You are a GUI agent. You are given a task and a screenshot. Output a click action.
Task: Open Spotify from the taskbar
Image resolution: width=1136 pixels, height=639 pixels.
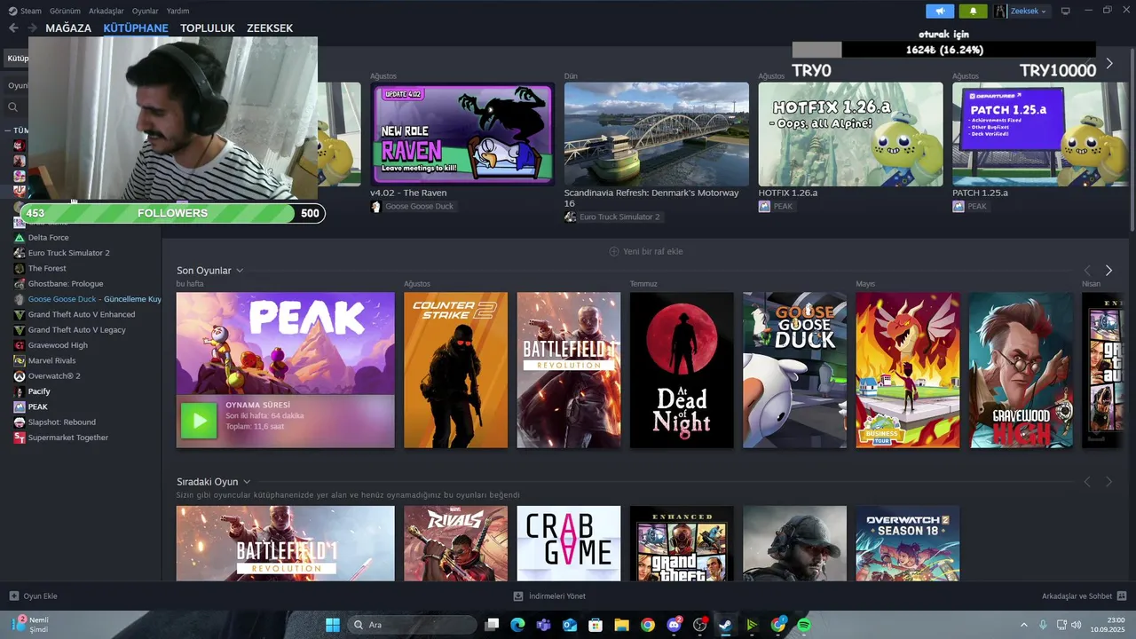point(804,625)
